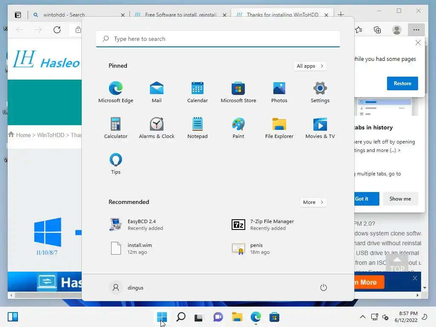
Task: Open the Hasleo logo link
Action: [47, 59]
